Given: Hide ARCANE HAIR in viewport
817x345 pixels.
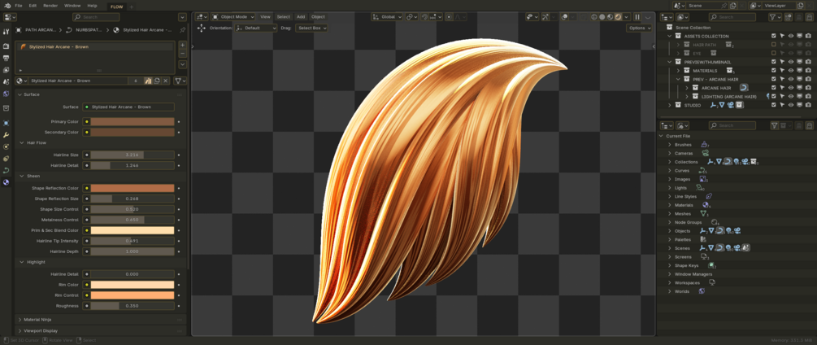Looking at the screenshot, I should point(790,88).
